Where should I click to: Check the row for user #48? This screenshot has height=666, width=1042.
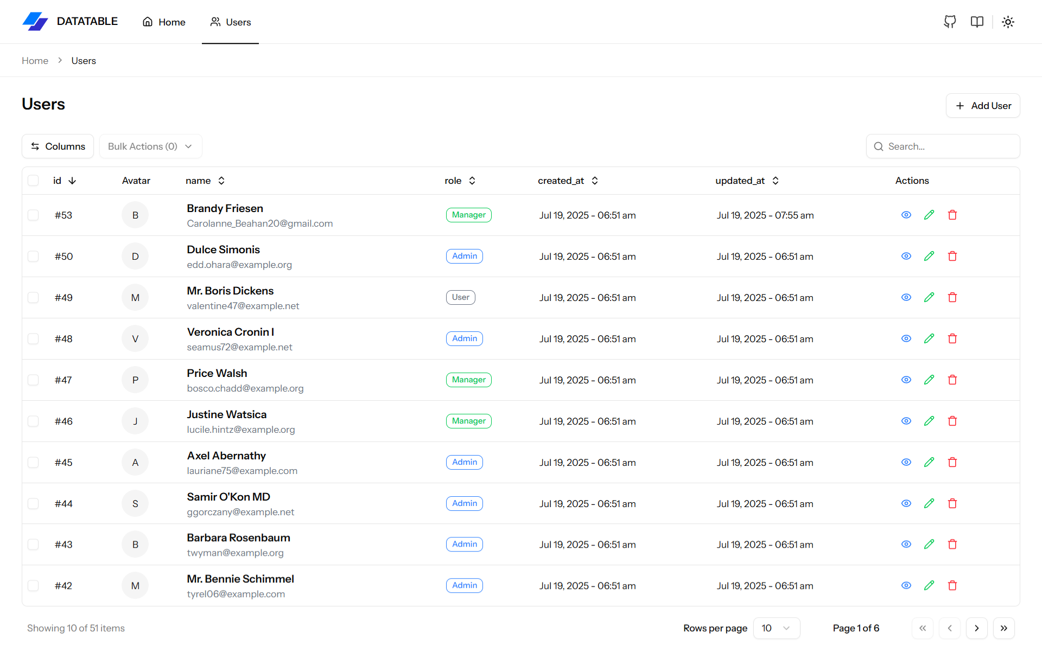point(33,338)
